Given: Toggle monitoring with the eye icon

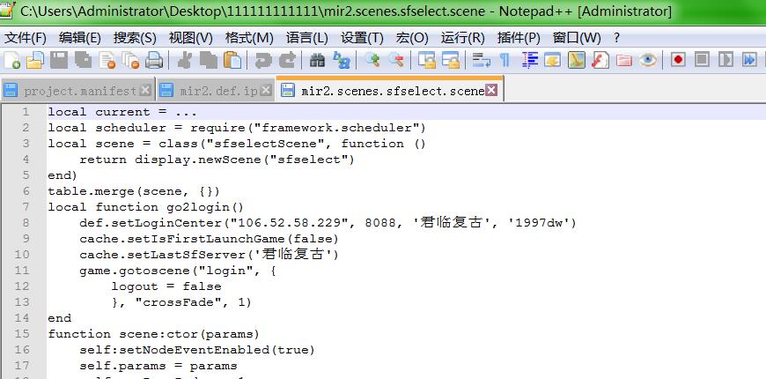Looking at the screenshot, I should tap(648, 60).
